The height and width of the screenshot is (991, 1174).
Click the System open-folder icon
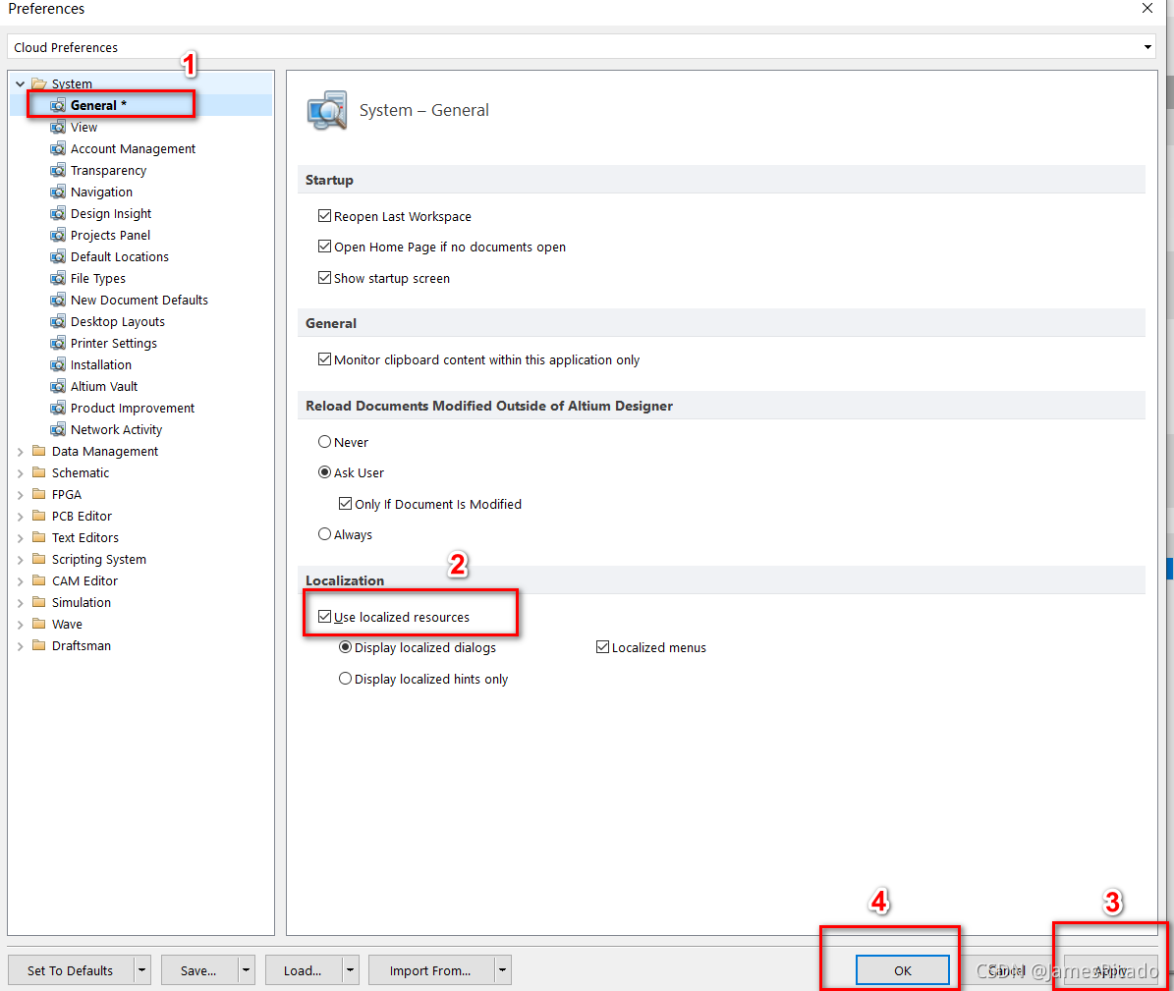click(x=39, y=83)
